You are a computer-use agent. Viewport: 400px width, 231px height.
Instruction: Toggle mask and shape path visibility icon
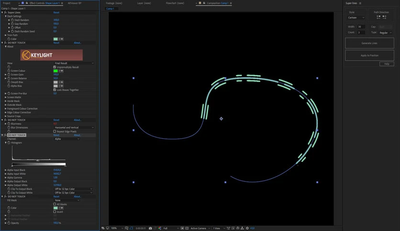[x=131, y=228]
